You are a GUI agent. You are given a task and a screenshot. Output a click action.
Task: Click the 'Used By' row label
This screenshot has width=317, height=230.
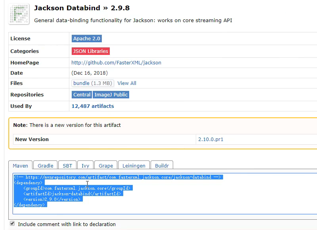pos(21,106)
